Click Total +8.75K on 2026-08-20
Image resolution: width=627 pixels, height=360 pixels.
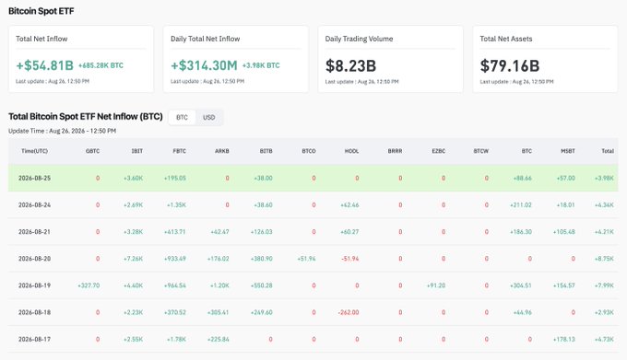coord(604,259)
